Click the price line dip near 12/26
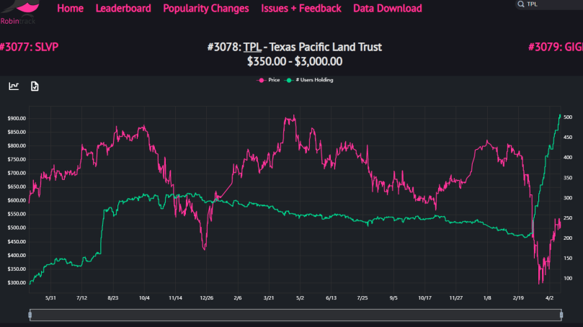This screenshot has height=327, width=583. coord(205,249)
